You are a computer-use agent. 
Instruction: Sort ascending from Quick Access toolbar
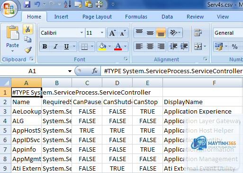pos(68,4)
